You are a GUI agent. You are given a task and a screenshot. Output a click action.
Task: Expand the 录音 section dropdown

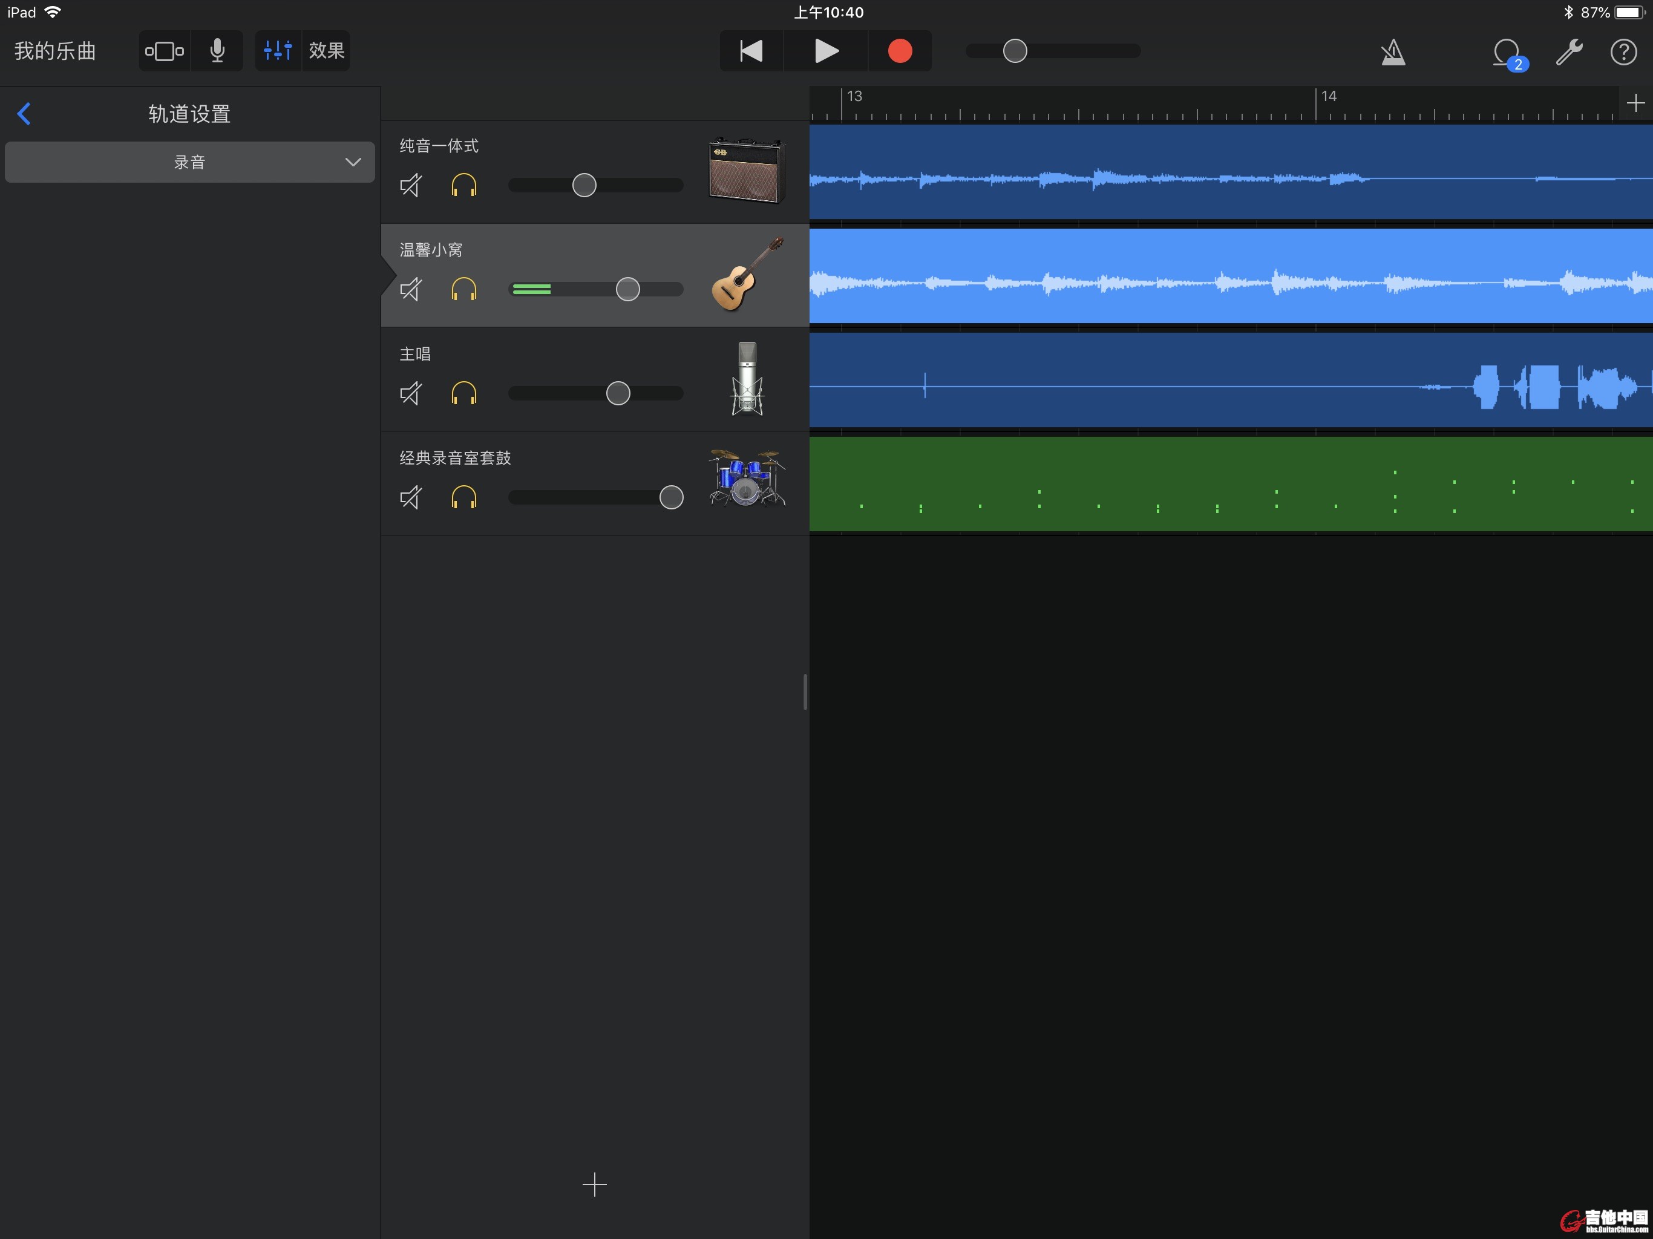[x=190, y=162]
